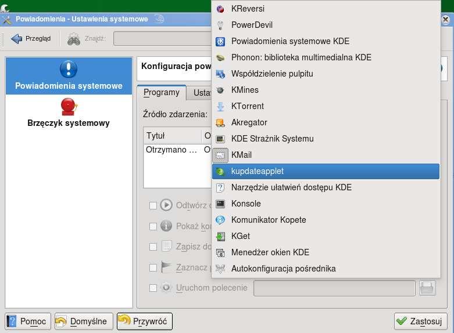
Task: Switch to the Programy tab
Action: tap(161, 92)
